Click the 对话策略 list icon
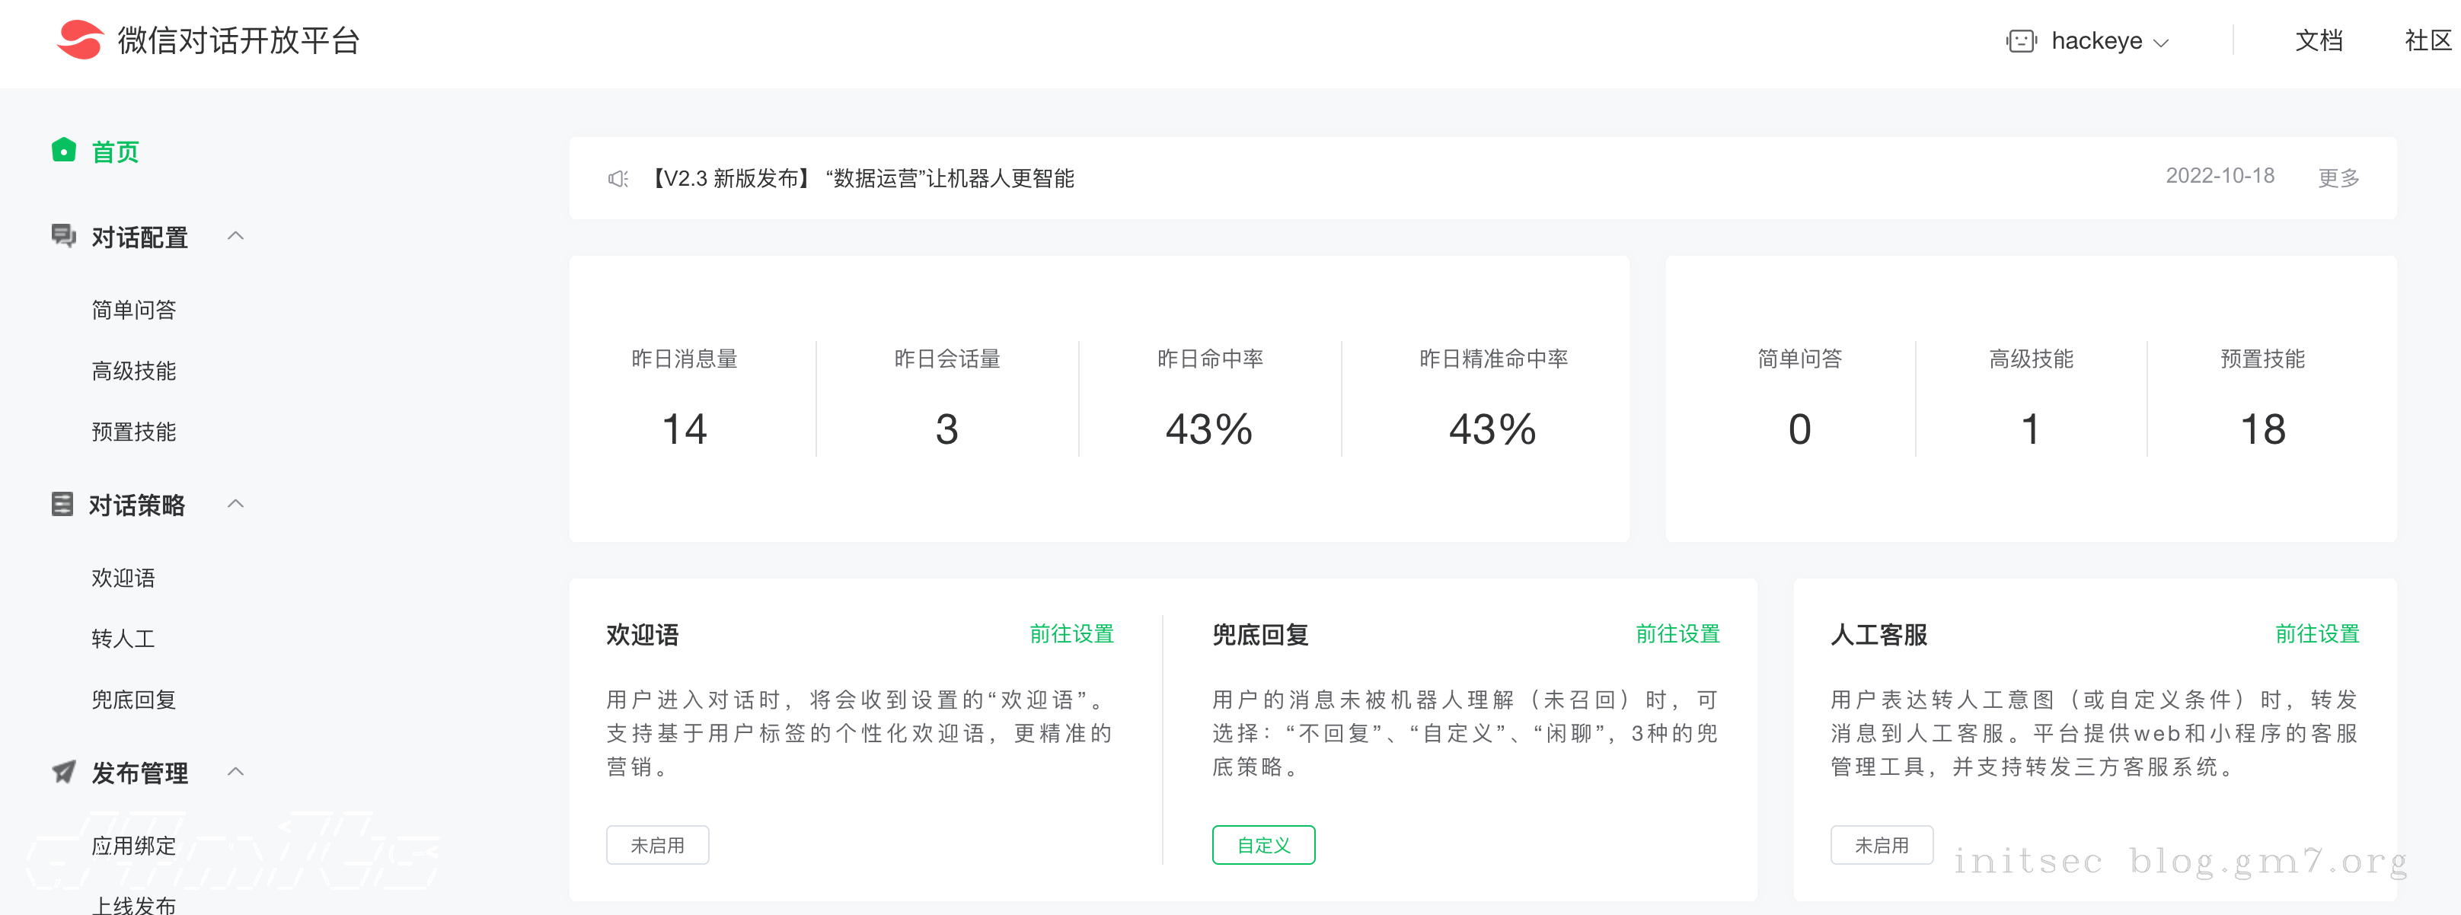The width and height of the screenshot is (2461, 915). 62,504
